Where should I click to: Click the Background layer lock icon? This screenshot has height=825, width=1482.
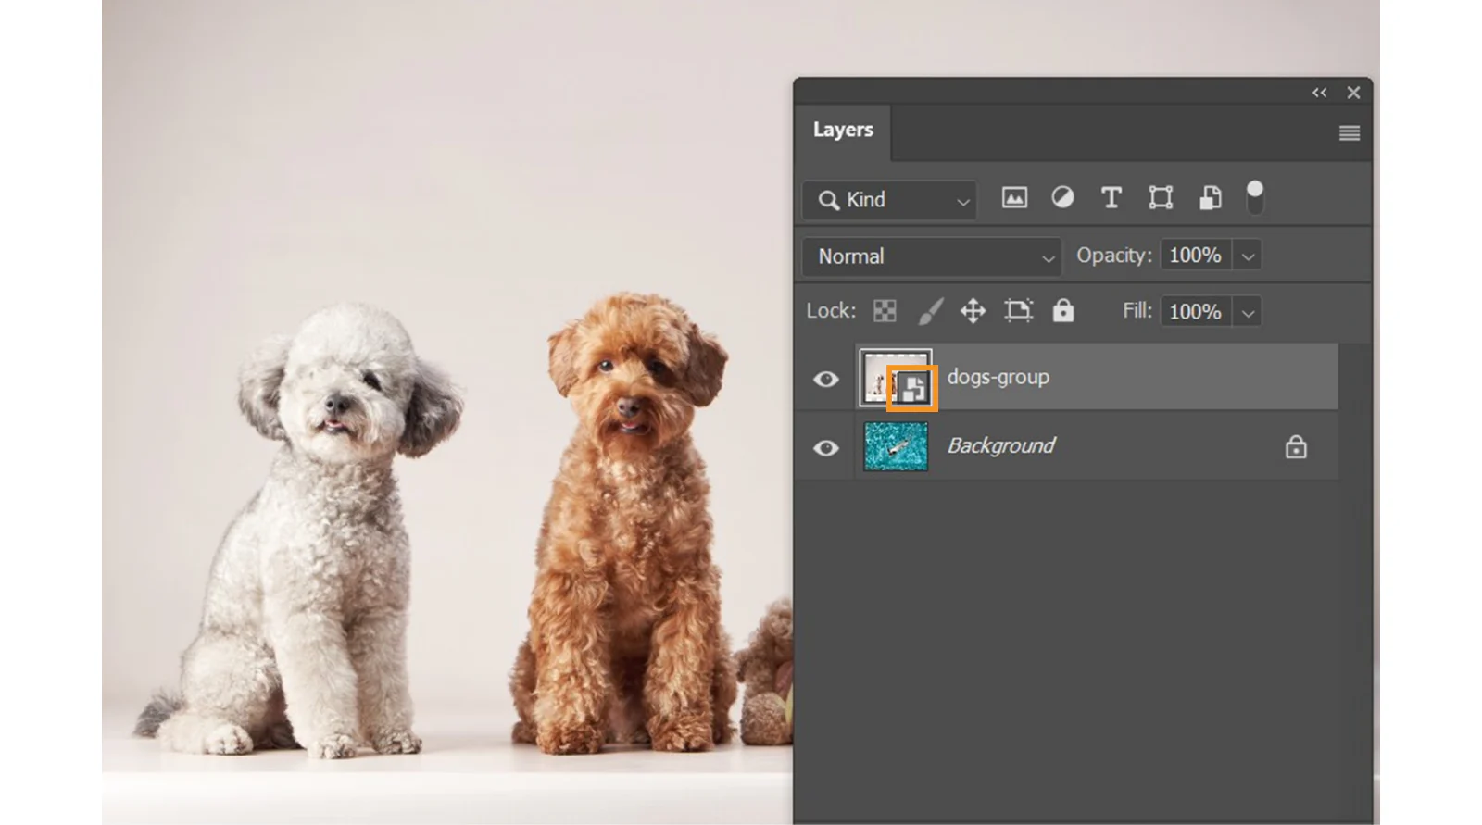coord(1296,447)
